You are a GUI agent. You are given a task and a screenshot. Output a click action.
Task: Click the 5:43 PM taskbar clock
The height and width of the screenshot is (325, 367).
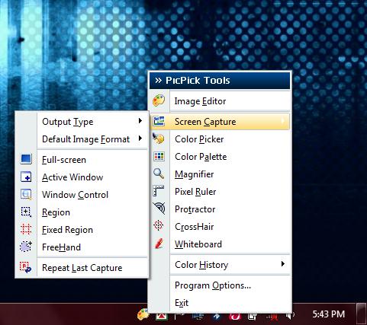[328, 314]
